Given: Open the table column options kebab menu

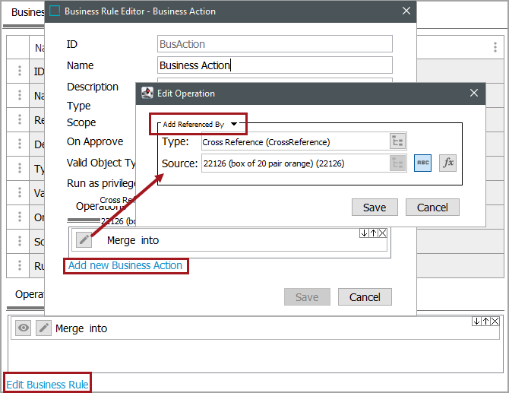Looking at the screenshot, I should [x=495, y=47].
